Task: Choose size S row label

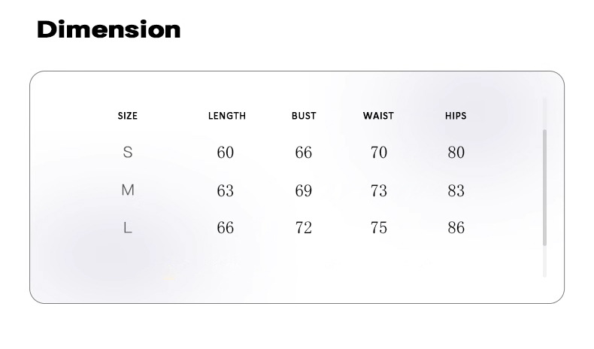Action: (x=128, y=153)
